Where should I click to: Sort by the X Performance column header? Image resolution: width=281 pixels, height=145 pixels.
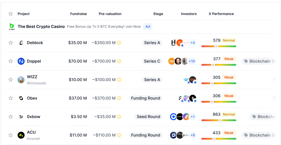coord(221,14)
